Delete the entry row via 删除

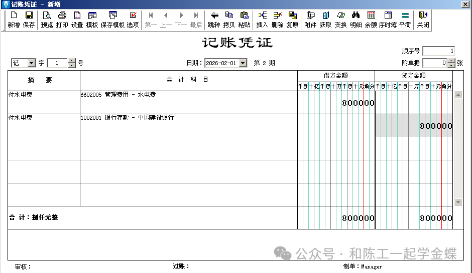click(x=277, y=19)
